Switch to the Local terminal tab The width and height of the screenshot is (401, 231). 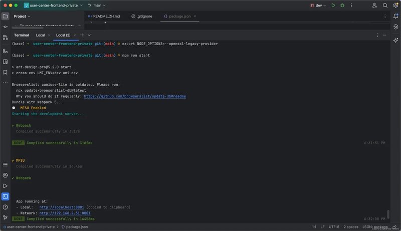(40, 35)
